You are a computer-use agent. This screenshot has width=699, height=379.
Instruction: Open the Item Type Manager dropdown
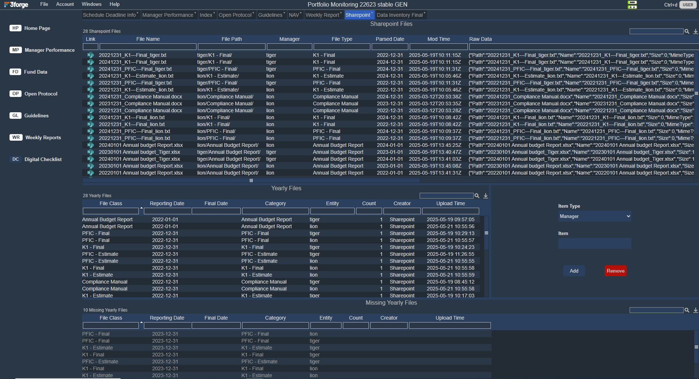(x=595, y=216)
